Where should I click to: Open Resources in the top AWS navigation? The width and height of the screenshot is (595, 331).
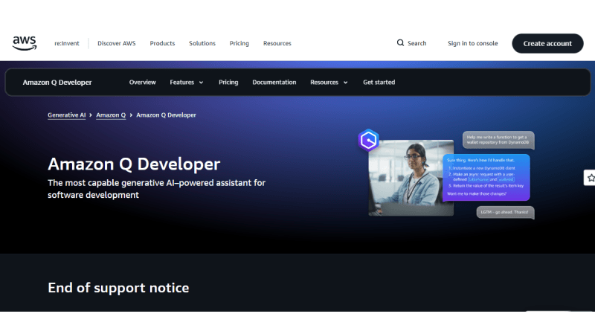(277, 43)
